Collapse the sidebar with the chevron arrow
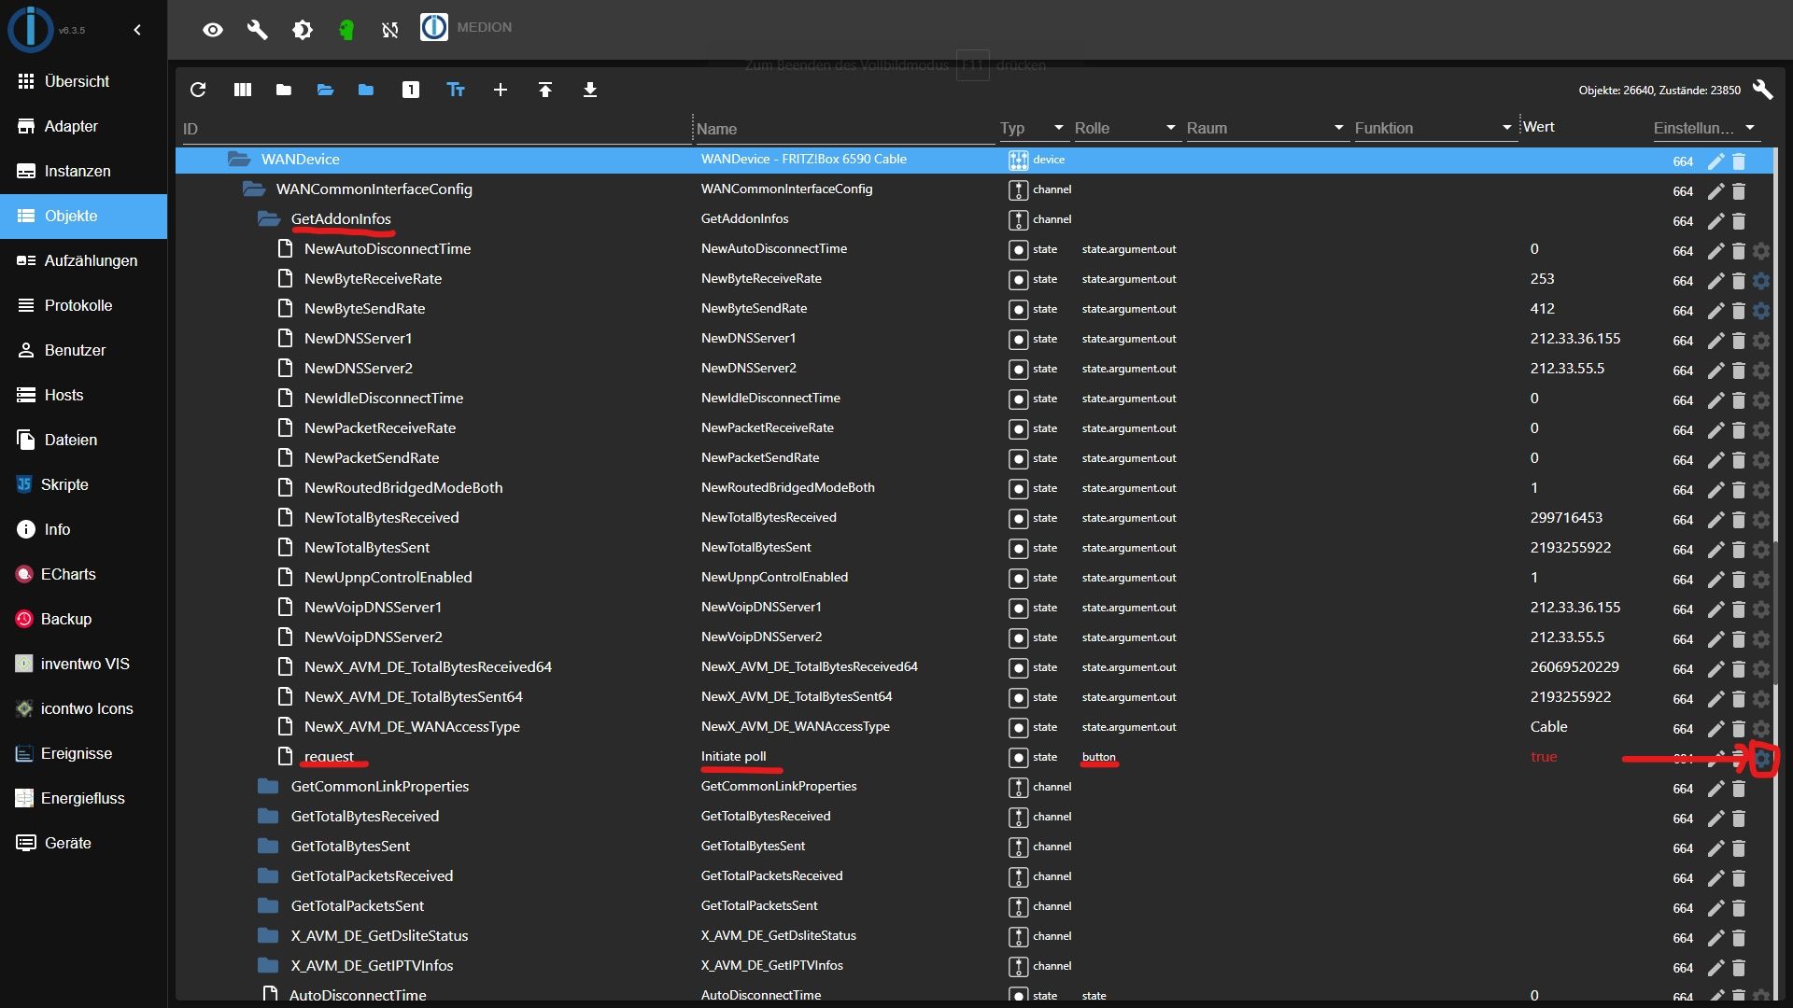This screenshot has width=1793, height=1008. (x=137, y=30)
